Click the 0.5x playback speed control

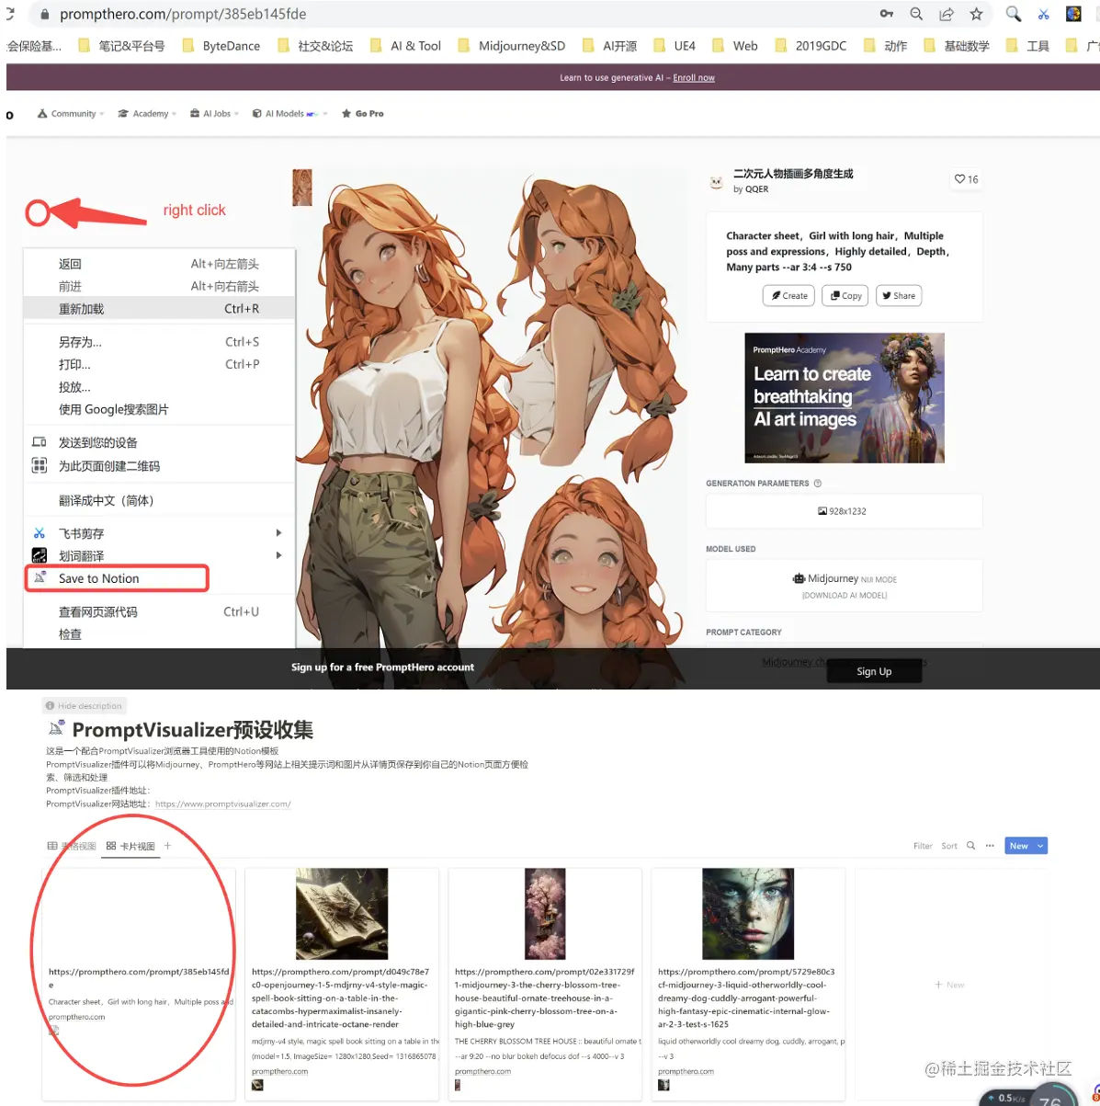1008,1097
